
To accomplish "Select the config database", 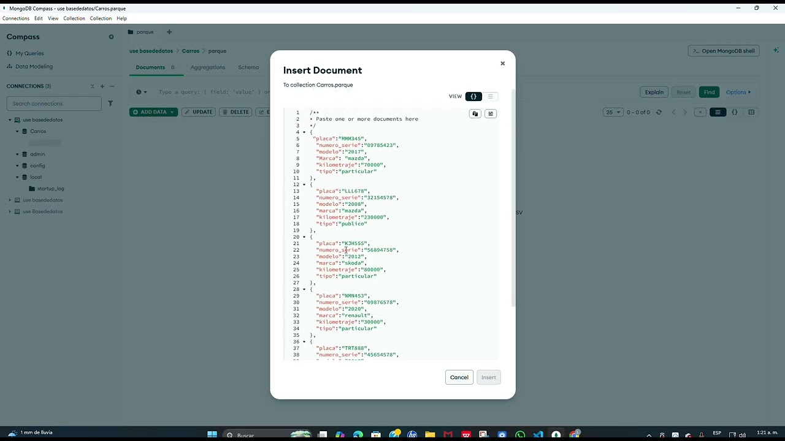I will [37, 165].
